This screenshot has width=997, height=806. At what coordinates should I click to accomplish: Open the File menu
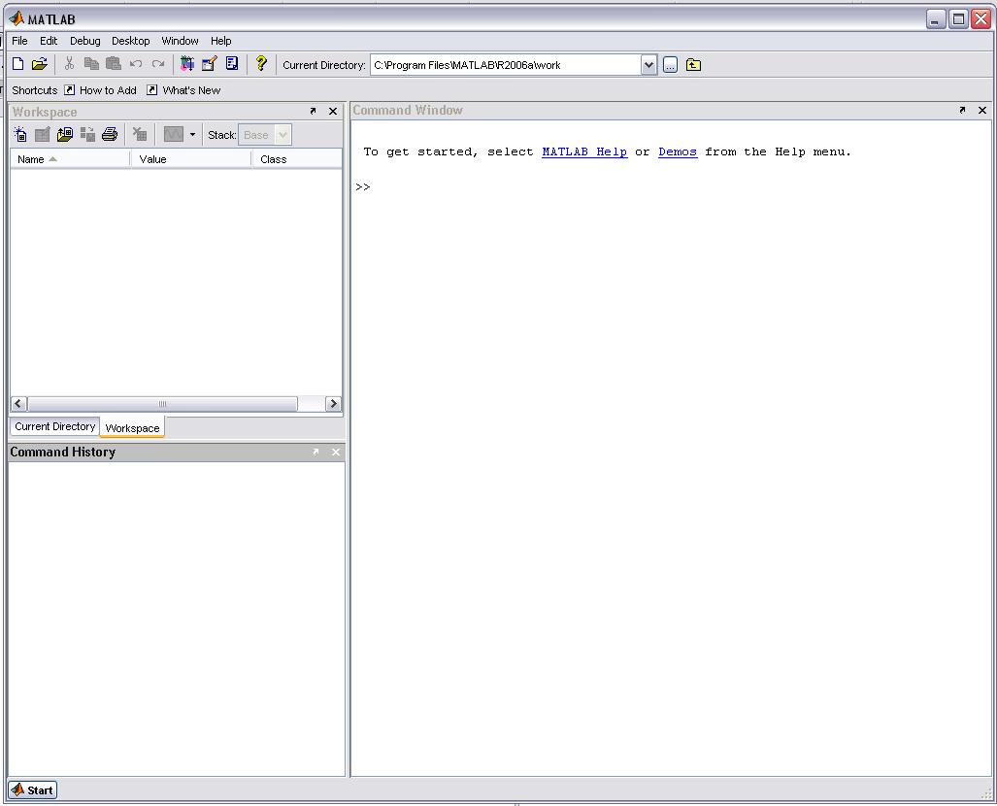(x=19, y=41)
